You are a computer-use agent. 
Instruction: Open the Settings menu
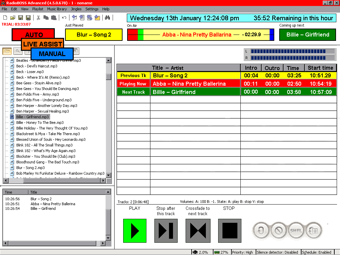pyautogui.click(x=92, y=9)
